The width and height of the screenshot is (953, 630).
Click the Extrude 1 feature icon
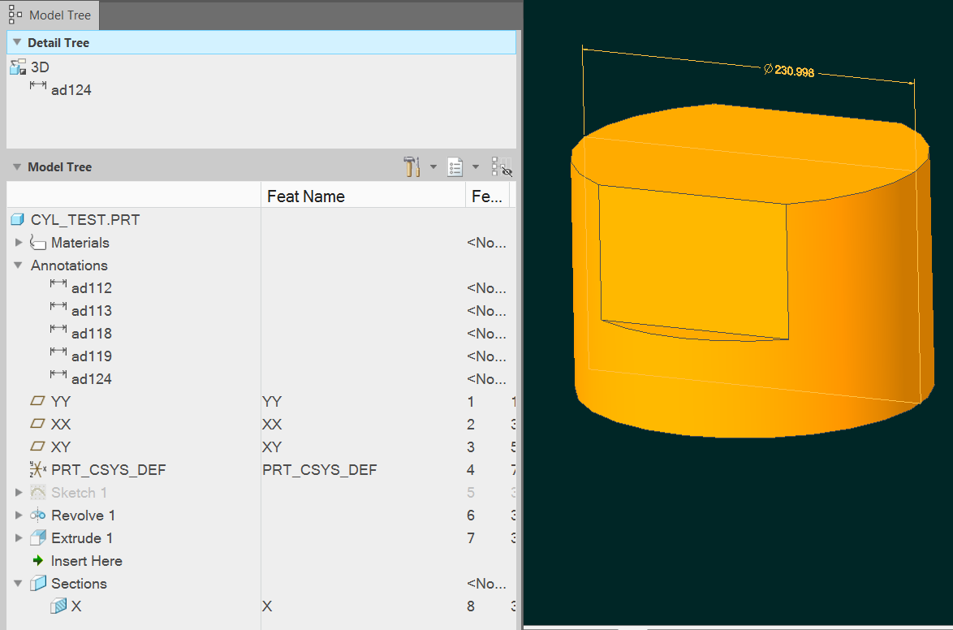click(36, 537)
